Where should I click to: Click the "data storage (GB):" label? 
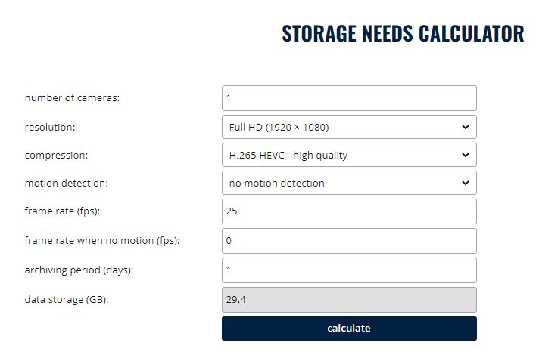[x=67, y=300]
